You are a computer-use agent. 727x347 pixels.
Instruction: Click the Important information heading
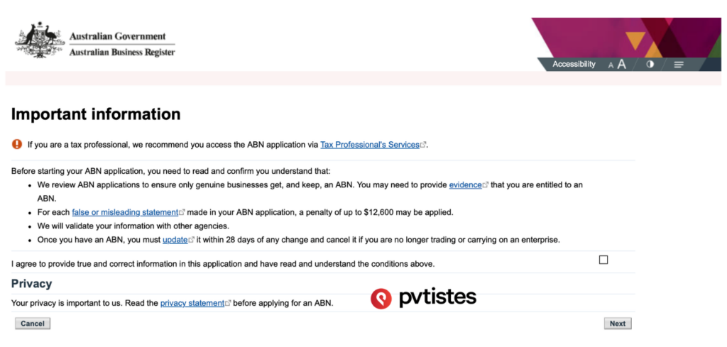(96, 114)
